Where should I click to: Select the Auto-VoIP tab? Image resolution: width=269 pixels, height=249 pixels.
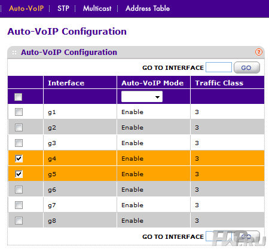[26, 8]
